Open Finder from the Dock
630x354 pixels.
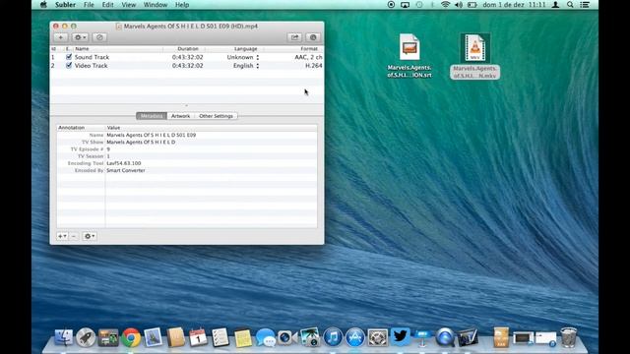click(63, 337)
